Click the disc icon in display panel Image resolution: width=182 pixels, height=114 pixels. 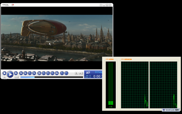(x=88, y=72)
